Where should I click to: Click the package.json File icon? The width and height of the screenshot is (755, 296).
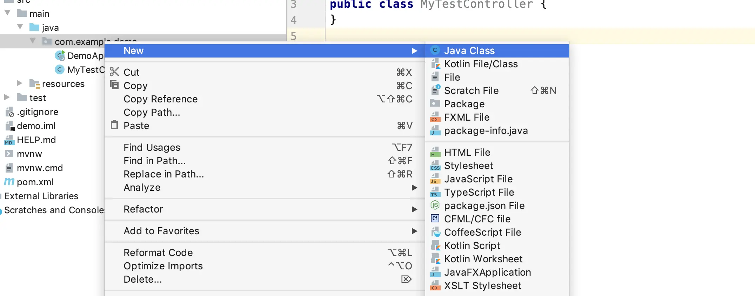point(435,206)
